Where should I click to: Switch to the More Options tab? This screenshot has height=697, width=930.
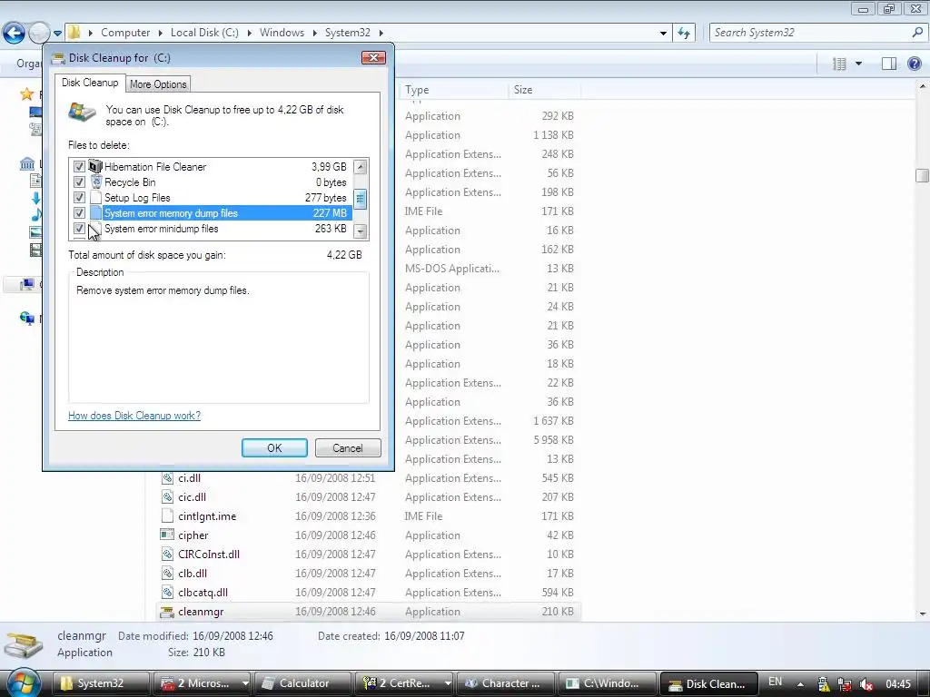[x=158, y=84]
